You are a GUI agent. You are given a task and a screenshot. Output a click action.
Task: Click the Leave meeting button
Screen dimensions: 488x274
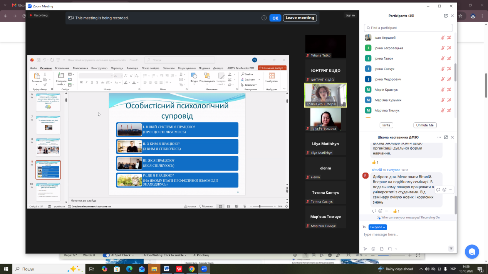coord(300,18)
